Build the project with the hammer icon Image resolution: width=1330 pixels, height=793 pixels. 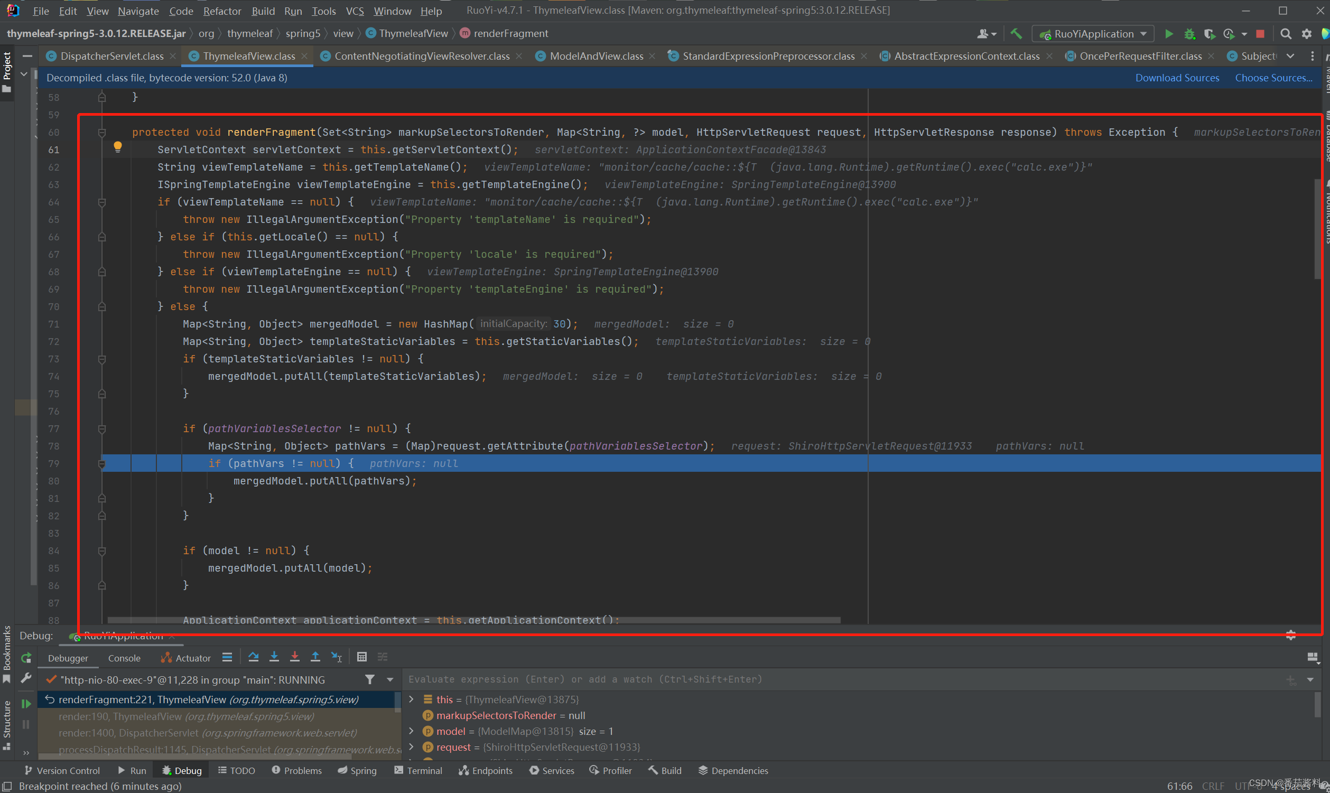[1016, 34]
